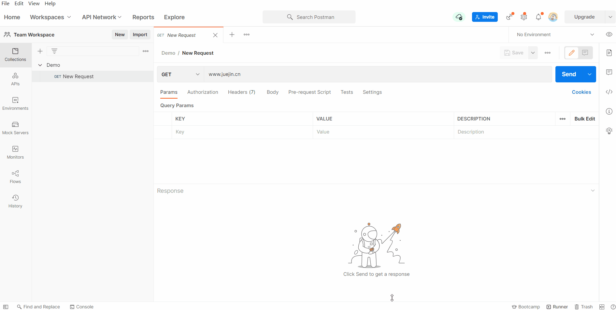Open the Collections sidebar panel
The image size is (616, 310).
pyautogui.click(x=15, y=55)
